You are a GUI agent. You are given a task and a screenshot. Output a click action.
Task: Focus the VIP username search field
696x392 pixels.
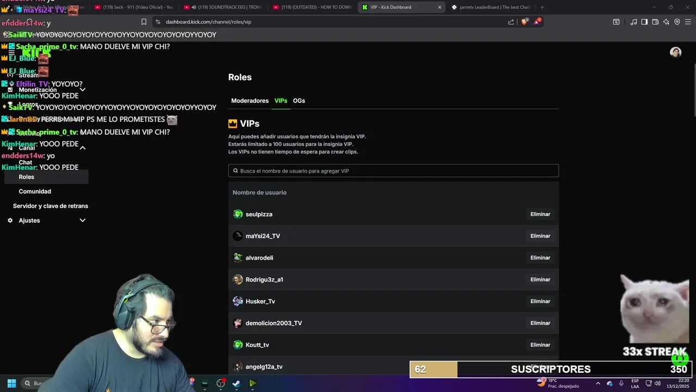click(x=393, y=171)
